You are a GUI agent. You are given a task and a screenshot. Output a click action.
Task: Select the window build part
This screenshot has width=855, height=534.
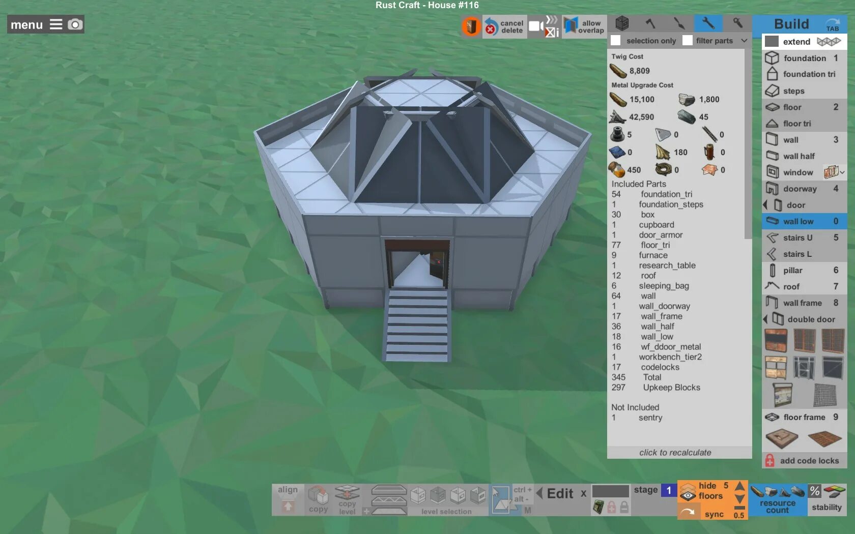pos(793,172)
